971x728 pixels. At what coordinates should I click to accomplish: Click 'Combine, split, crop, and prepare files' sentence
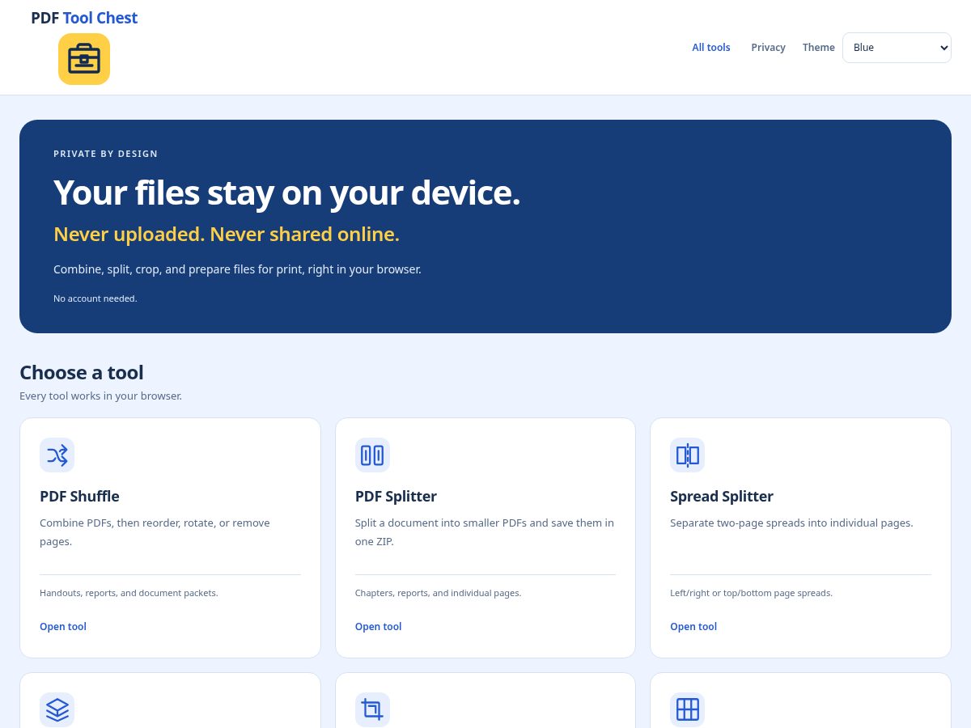[x=237, y=269]
